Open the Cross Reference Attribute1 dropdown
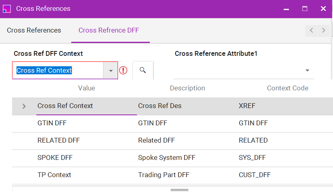The height and width of the screenshot is (192, 333). click(x=307, y=71)
